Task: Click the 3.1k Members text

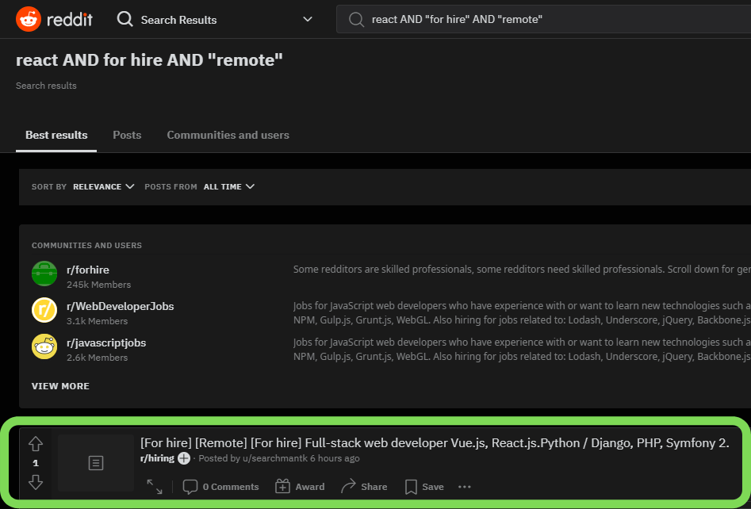Action: (98, 321)
